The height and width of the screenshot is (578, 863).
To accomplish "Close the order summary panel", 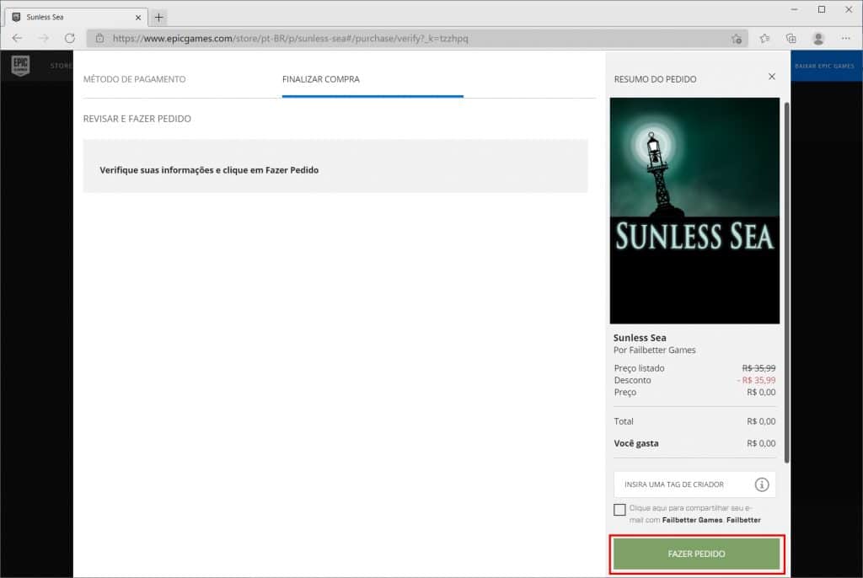I will click(772, 77).
